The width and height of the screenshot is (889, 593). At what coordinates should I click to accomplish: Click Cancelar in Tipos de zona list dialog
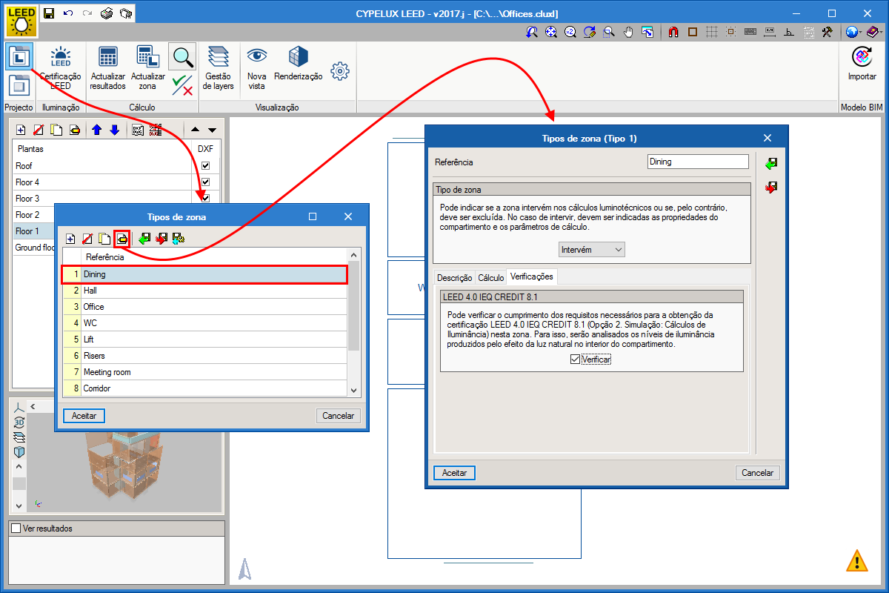tap(338, 416)
